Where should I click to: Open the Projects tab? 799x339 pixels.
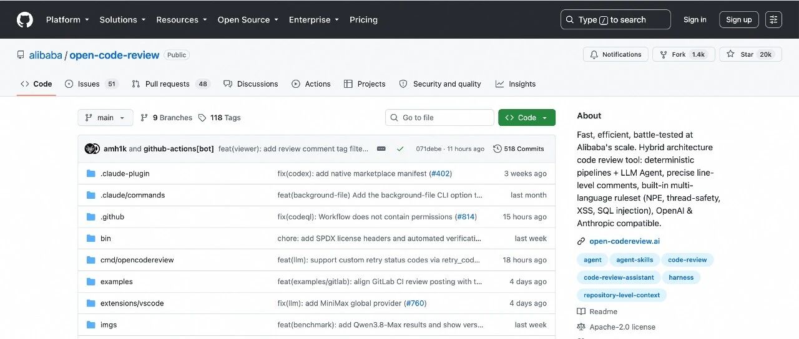click(x=365, y=84)
